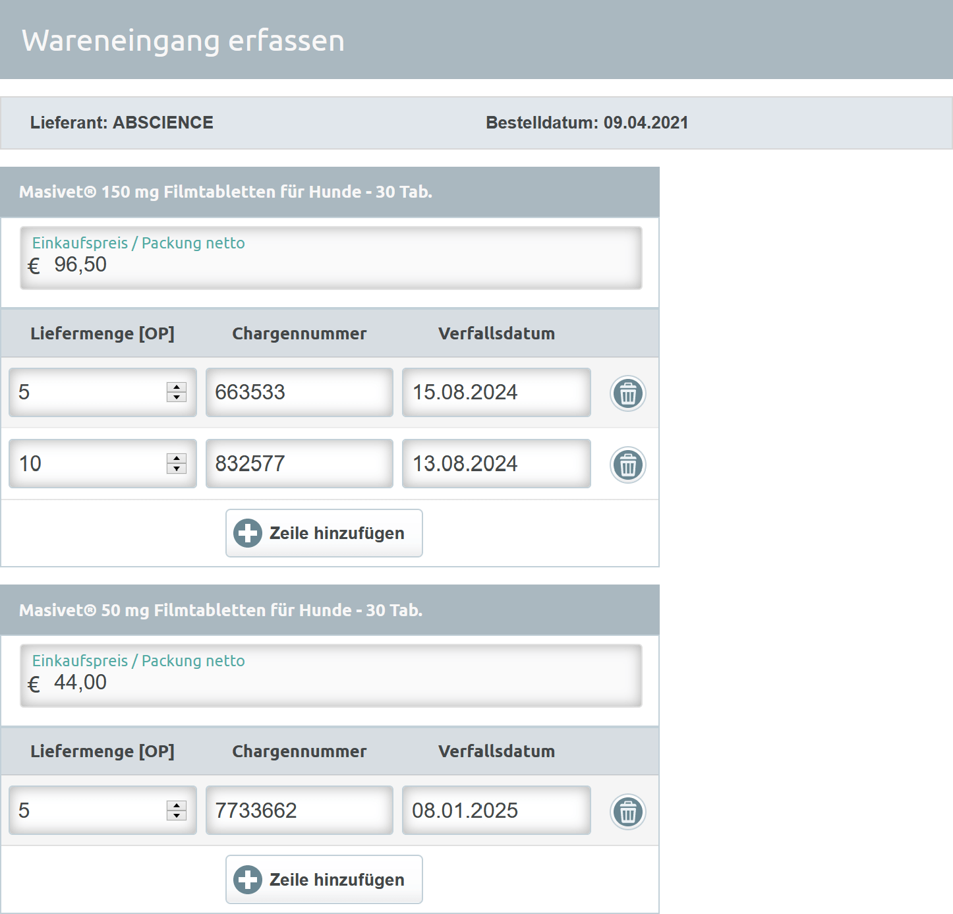Click Liefermenge [OP] header under Masivet 150 mg

click(x=102, y=333)
